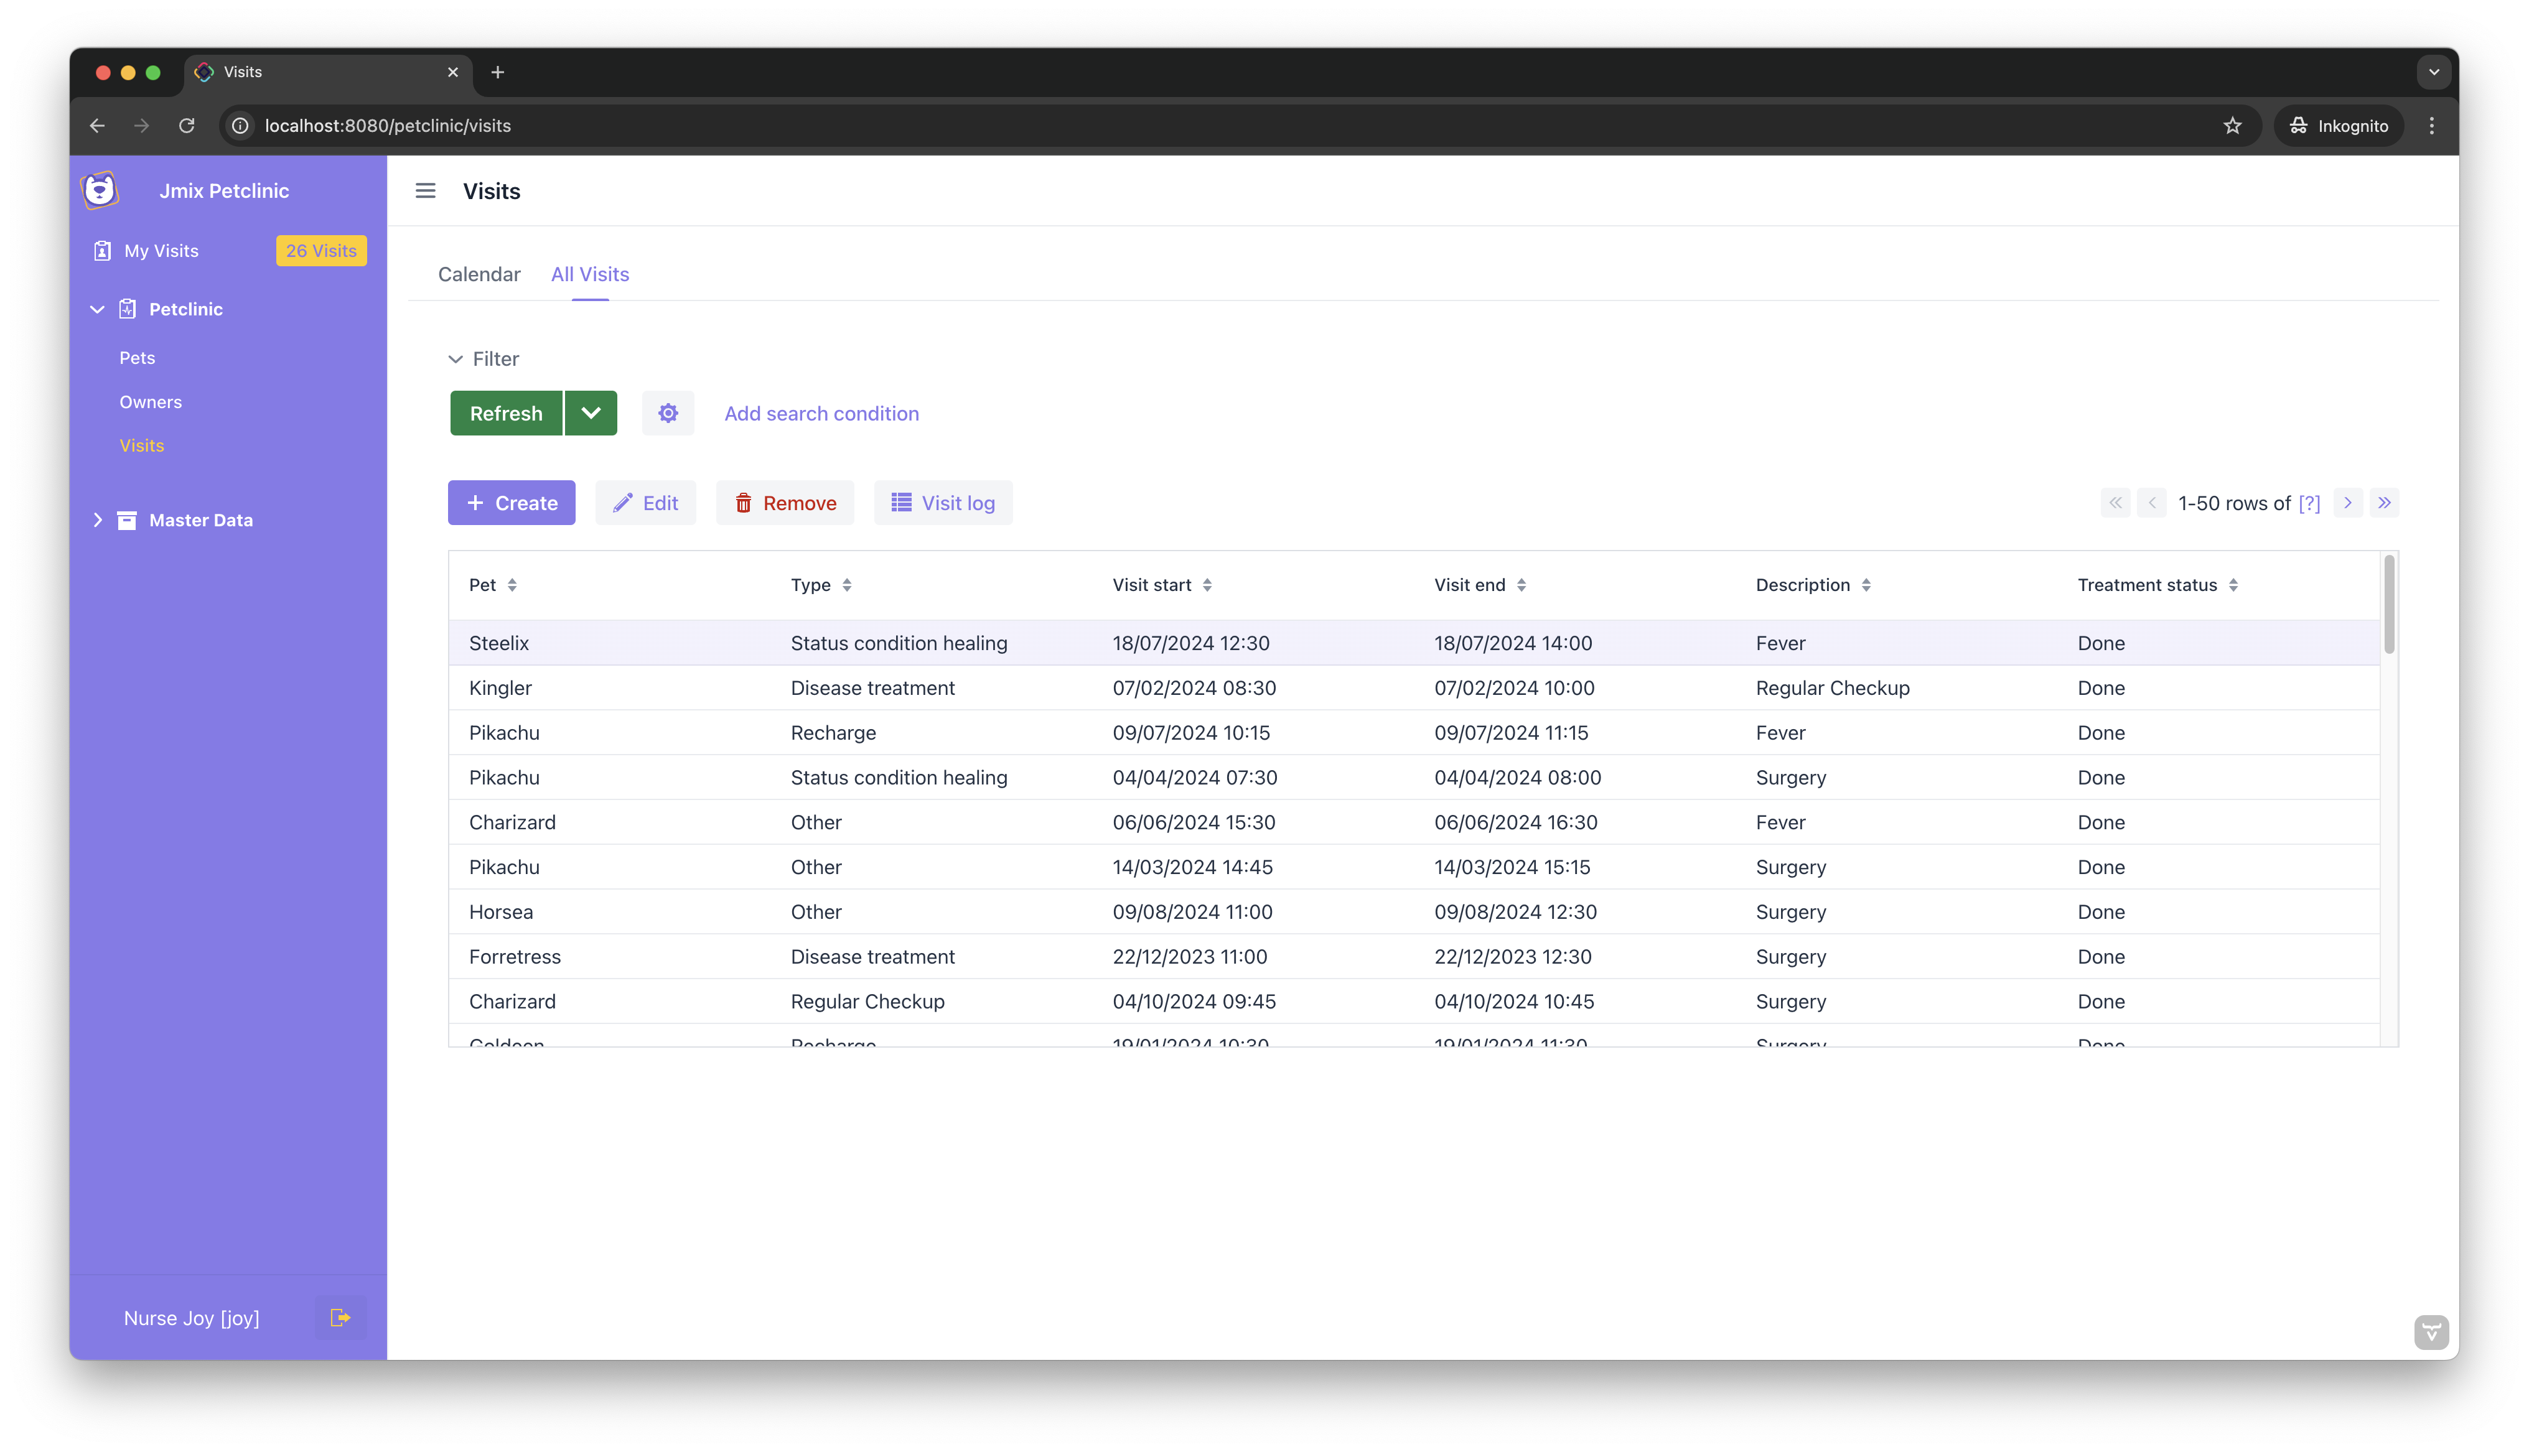Click the logout icon next to Nurse Joy

340,1318
